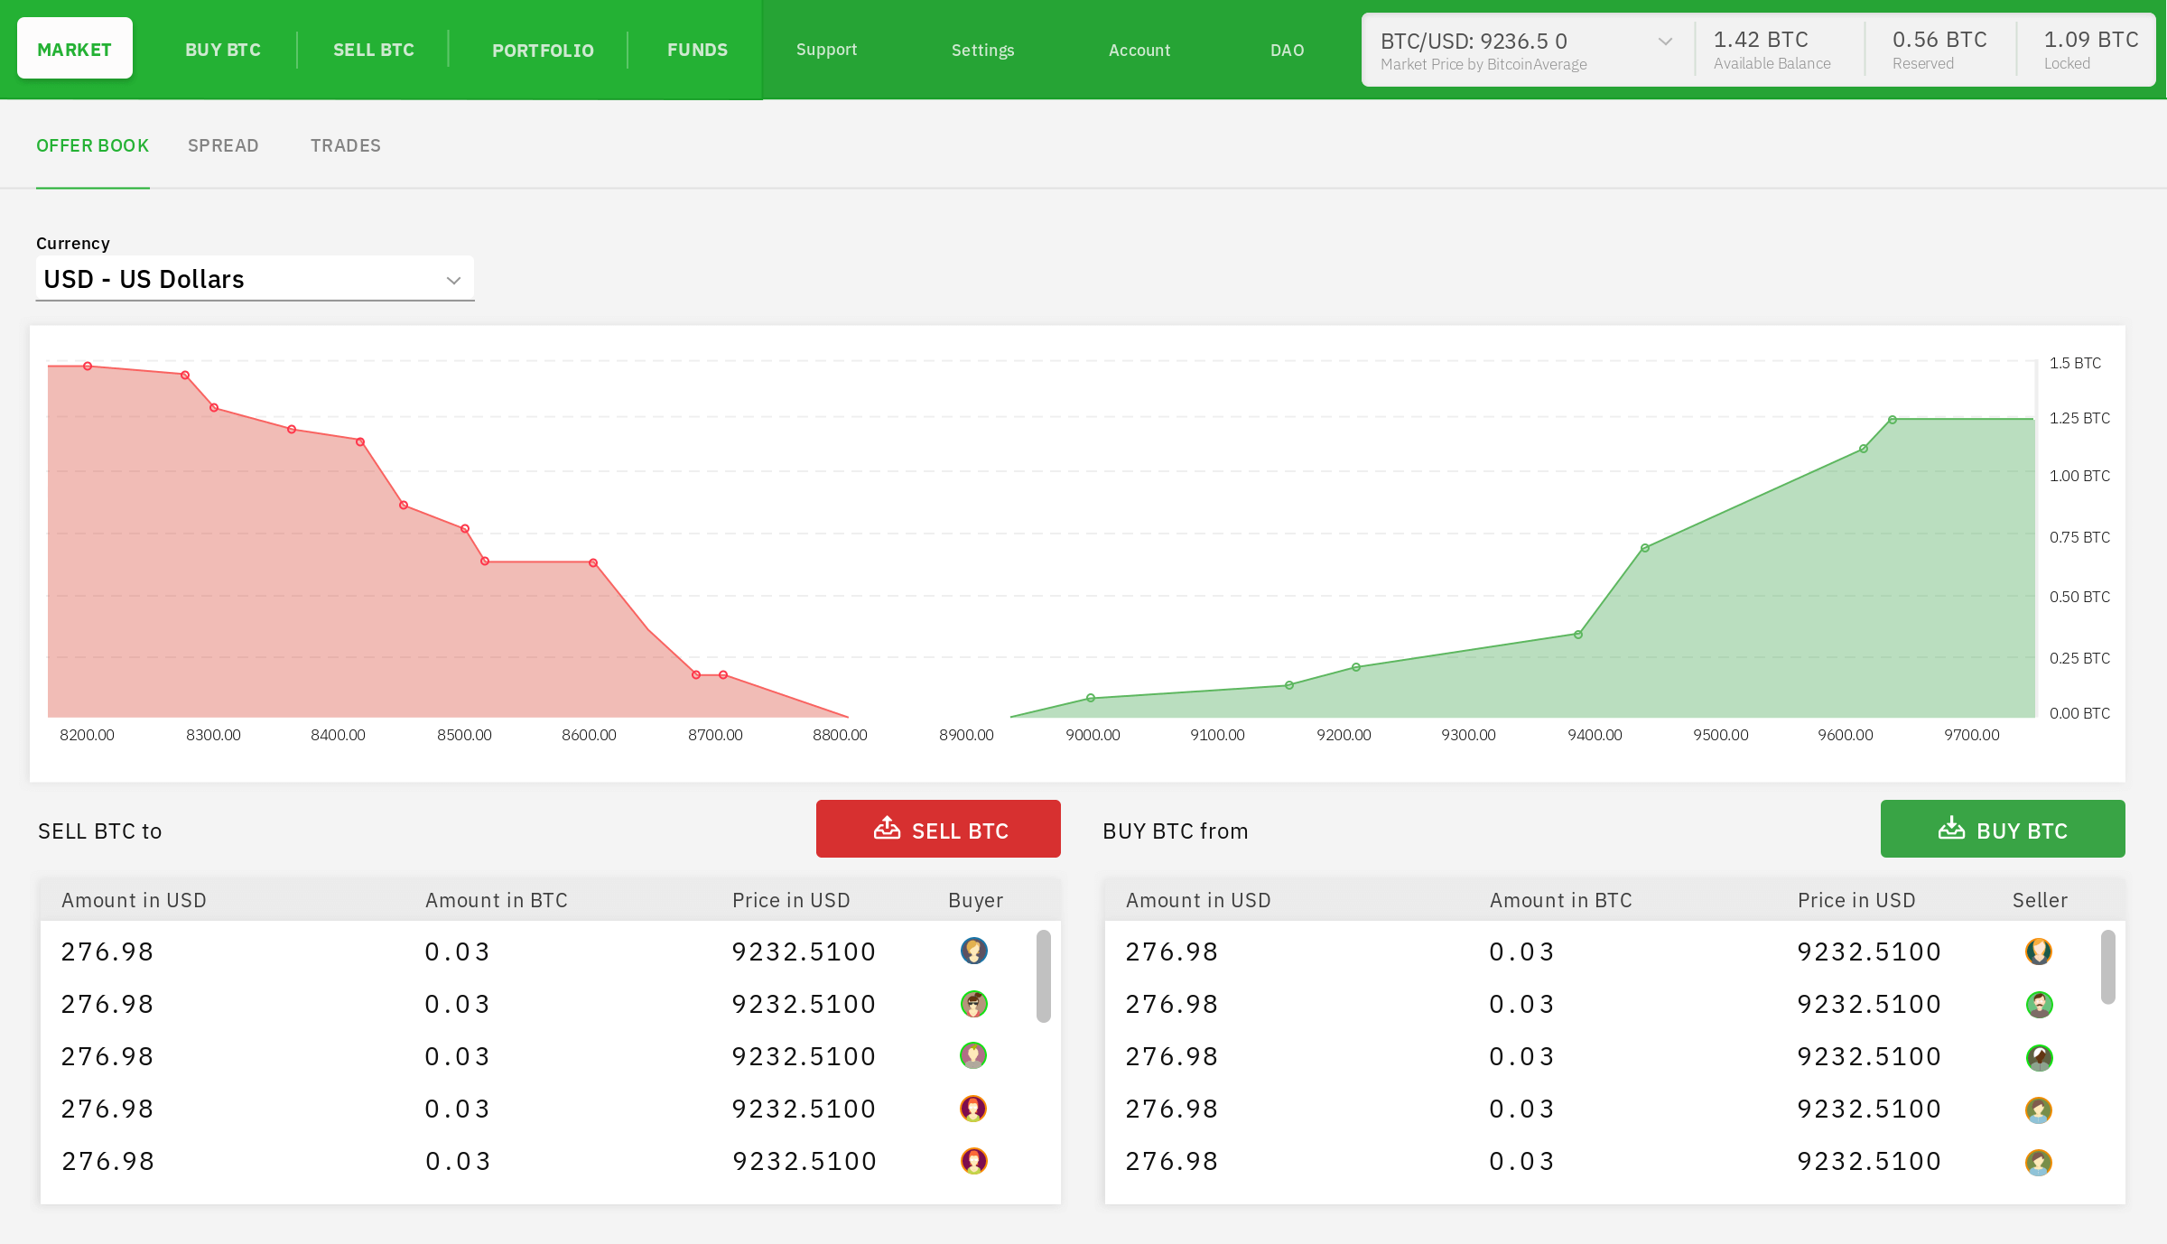Open the Settings menu
The image size is (2167, 1244).
(x=982, y=50)
